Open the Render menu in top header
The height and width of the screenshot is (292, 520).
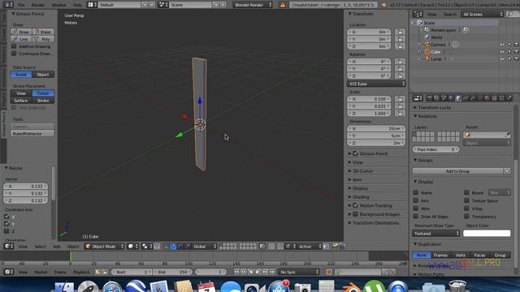38,5
